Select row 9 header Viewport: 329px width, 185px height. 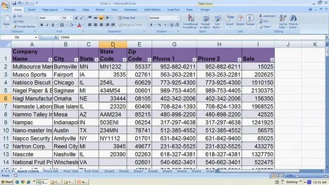pos(6,122)
